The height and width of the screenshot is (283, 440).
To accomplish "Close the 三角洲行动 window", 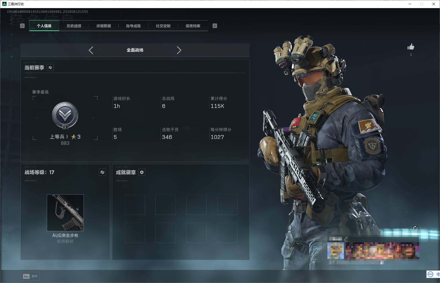I will point(434,4).
